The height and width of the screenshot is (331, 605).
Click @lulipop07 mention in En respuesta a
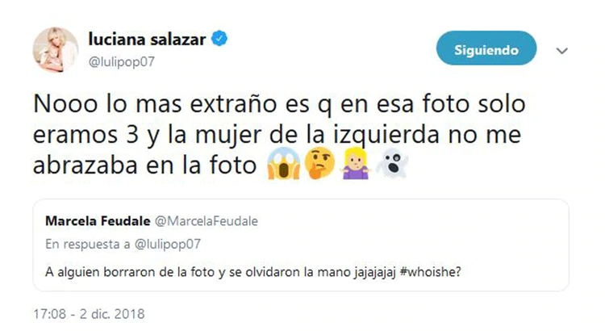pyautogui.click(x=168, y=244)
